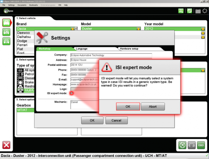Select the Petrol system icon

[20, 74]
